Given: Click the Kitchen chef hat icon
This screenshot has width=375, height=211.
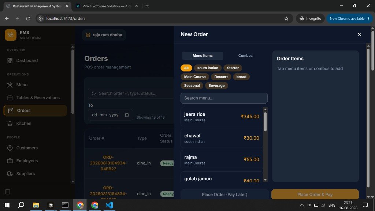Looking at the screenshot, I should coord(10,123).
